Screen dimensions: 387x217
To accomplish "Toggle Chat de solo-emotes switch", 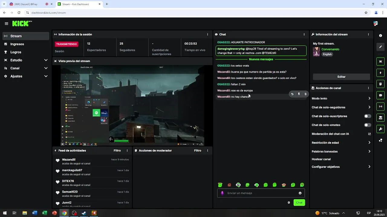I will pos(367,125).
